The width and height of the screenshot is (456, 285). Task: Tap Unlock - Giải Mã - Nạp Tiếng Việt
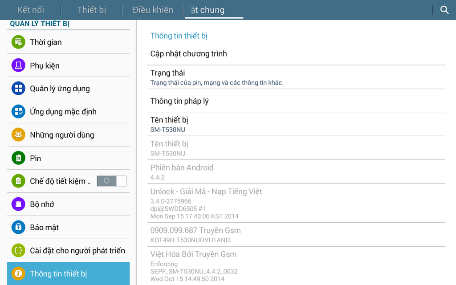(x=206, y=191)
